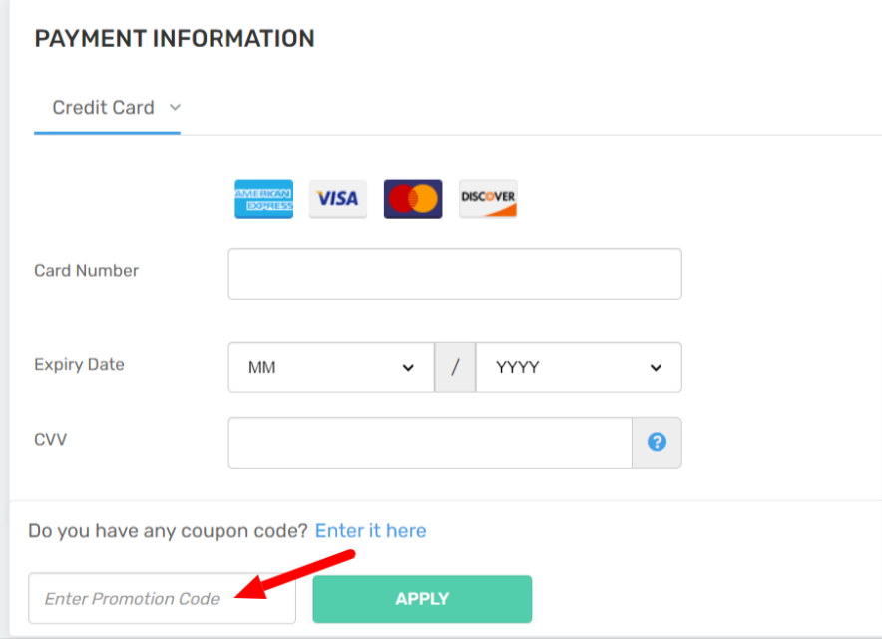The width and height of the screenshot is (882, 639).
Task: Open the payment method selector dropdown
Action: pos(175,107)
